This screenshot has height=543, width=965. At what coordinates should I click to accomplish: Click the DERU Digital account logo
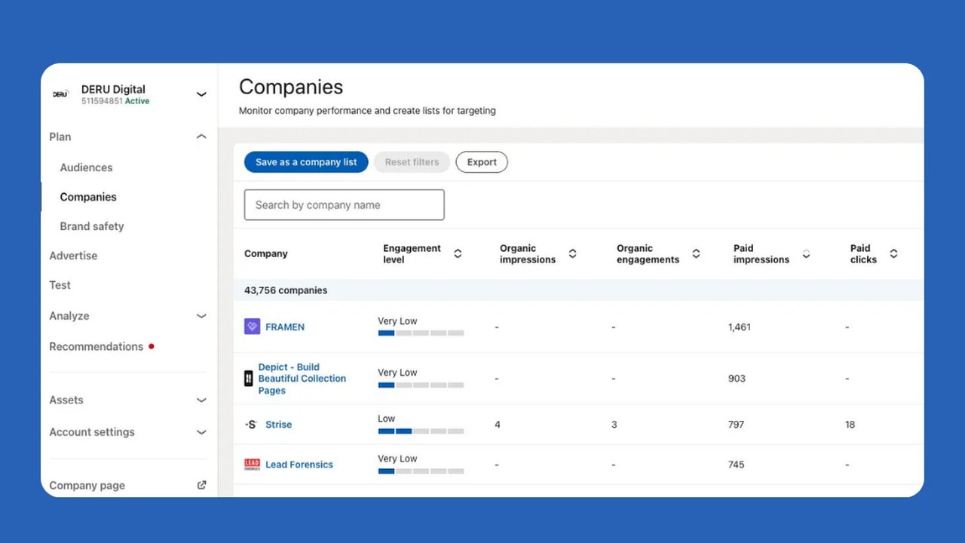click(x=60, y=94)
